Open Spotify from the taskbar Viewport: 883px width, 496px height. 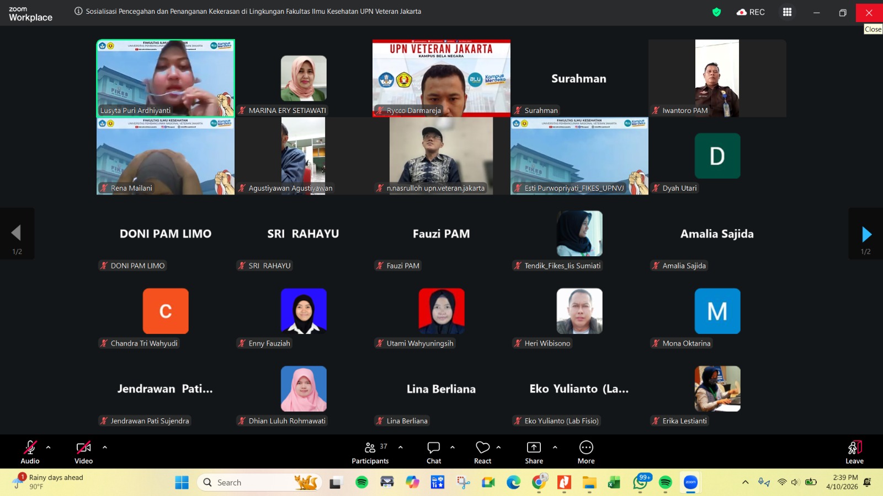pos(361,483)
